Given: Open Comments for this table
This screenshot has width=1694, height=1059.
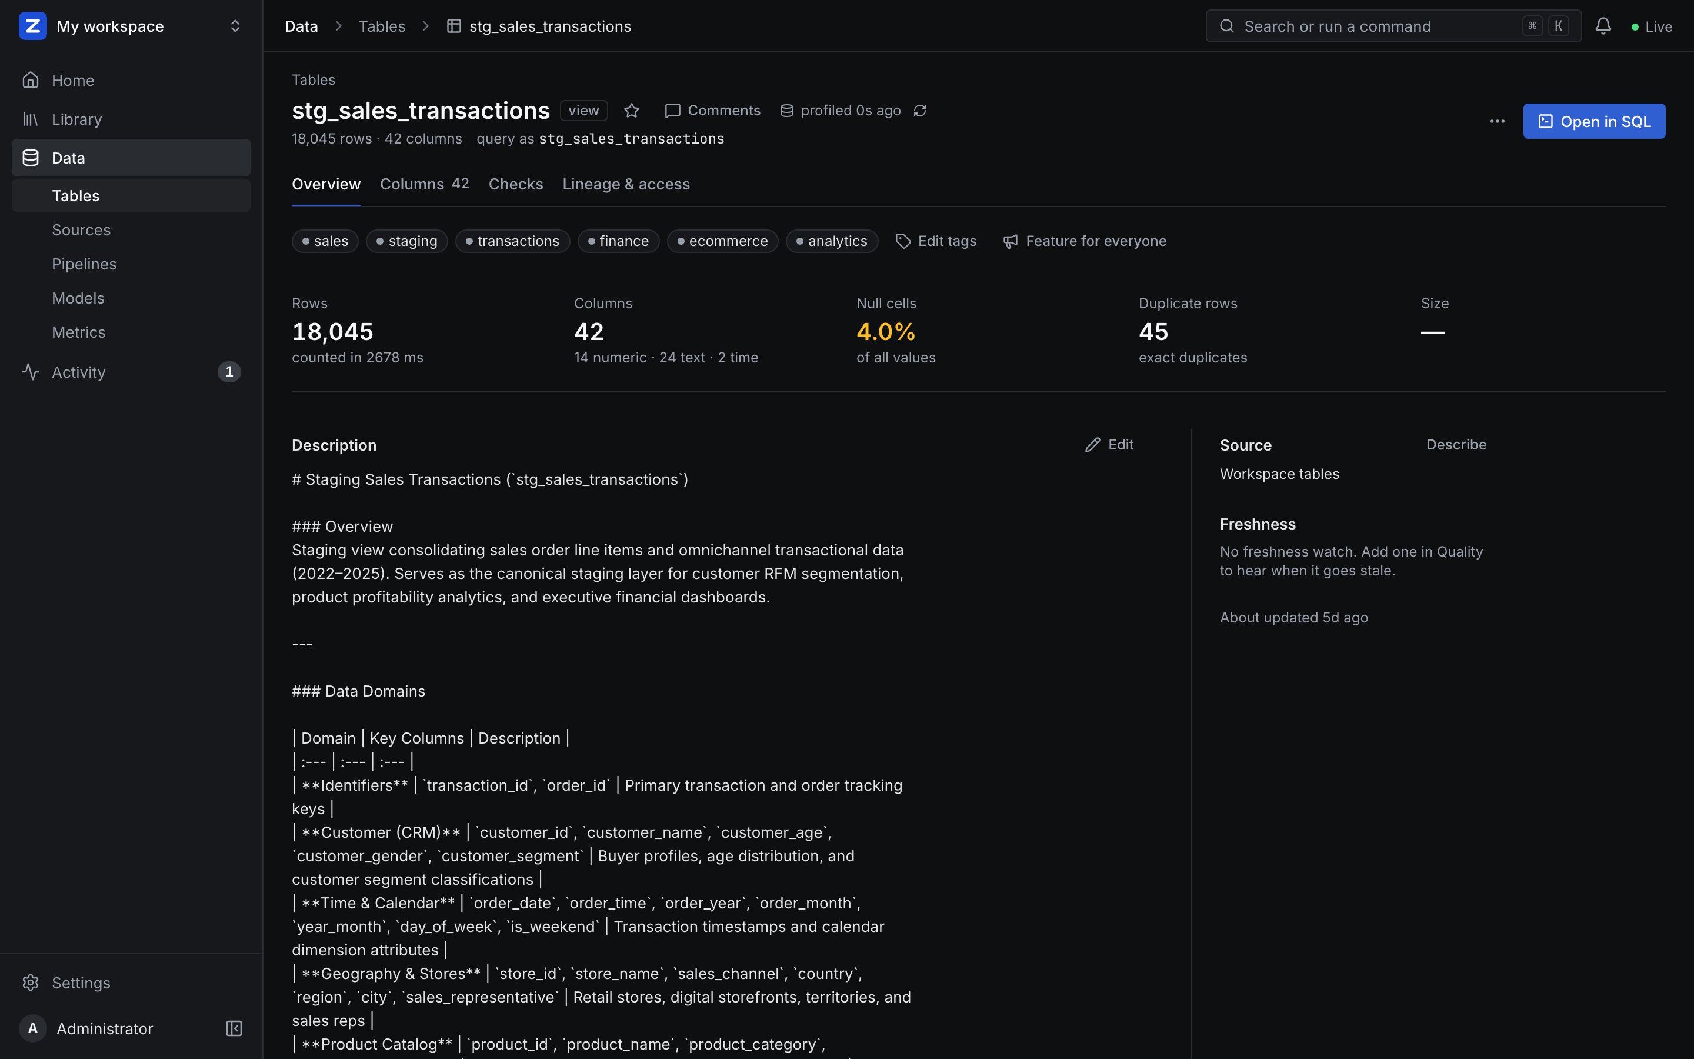Looking at the screenshot, I should 712,111.
